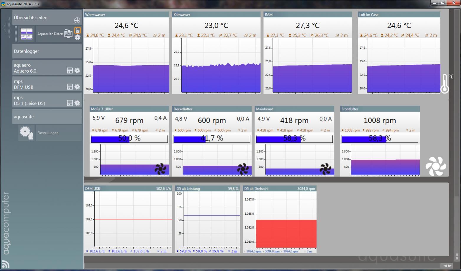Click Deckellüfter 41,7 % power bar
461x271 pixels.
[x=212, y=139]
